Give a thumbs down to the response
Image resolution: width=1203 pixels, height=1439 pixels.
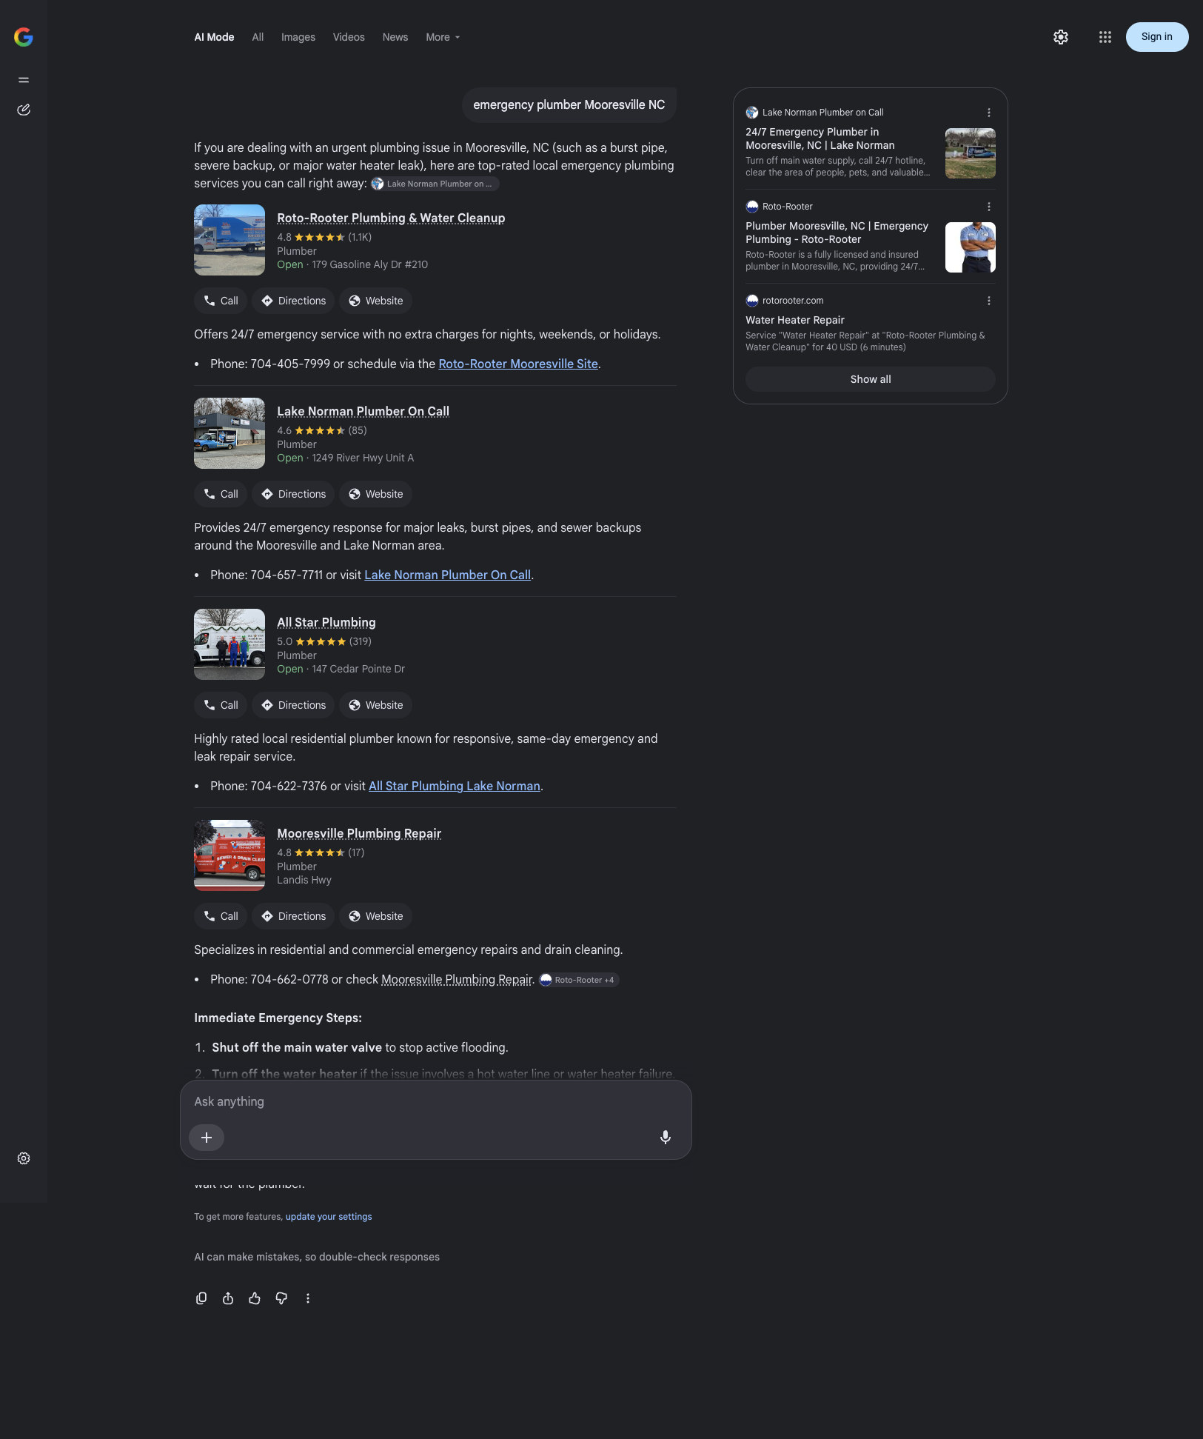pos(281,1298)
